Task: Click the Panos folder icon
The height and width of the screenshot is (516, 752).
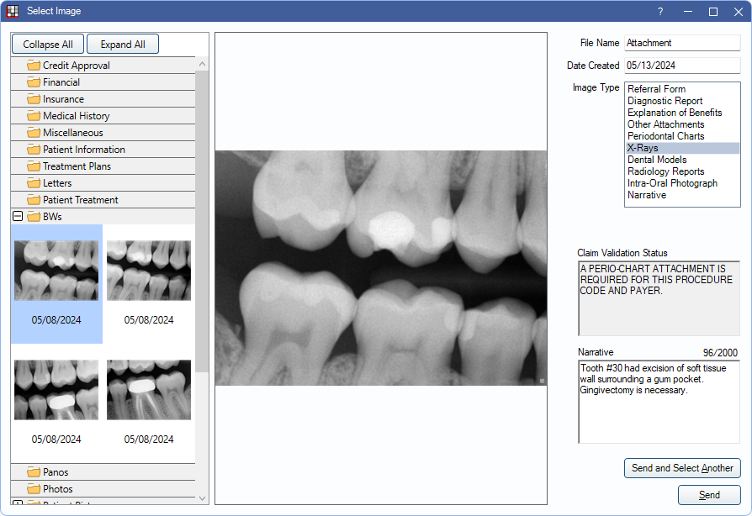Action: [x=34, y=472]
